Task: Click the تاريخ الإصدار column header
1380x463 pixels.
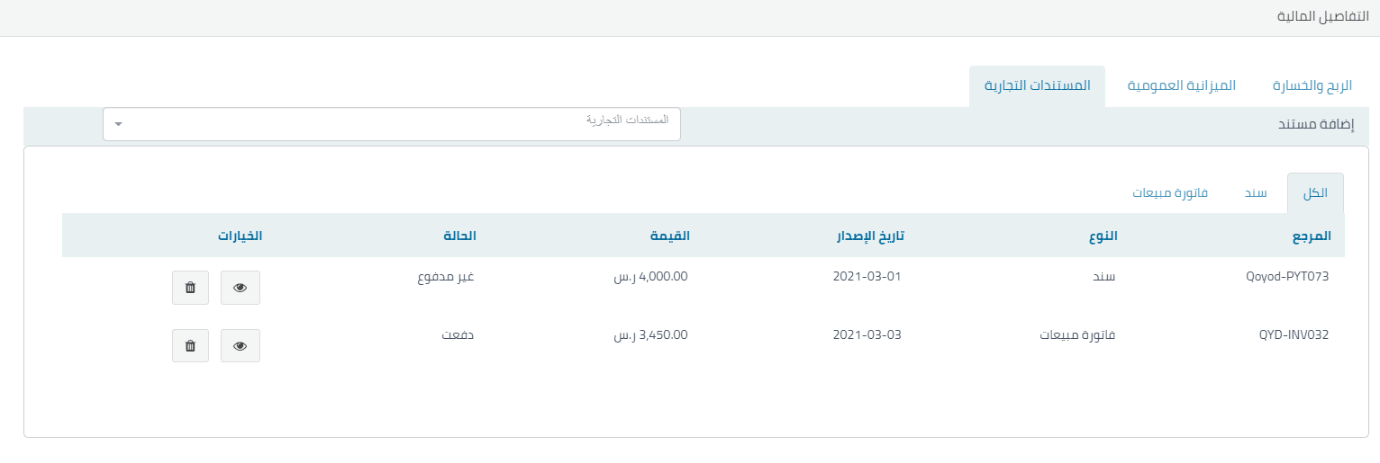Action: point(868,236)
